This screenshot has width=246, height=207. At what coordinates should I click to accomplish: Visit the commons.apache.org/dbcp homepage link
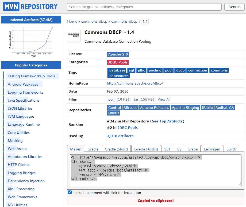(x=135, y=83)
